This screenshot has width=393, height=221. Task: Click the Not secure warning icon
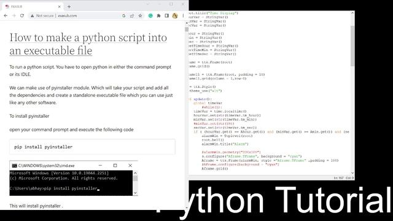(x=32, y=15)
